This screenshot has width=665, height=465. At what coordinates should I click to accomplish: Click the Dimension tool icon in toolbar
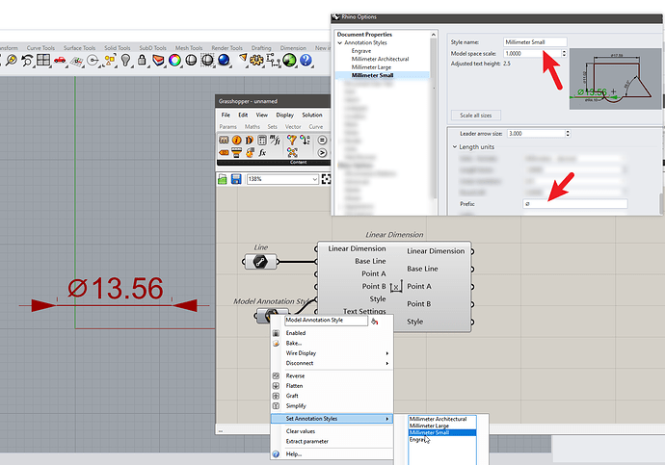(x=273, y=60)
